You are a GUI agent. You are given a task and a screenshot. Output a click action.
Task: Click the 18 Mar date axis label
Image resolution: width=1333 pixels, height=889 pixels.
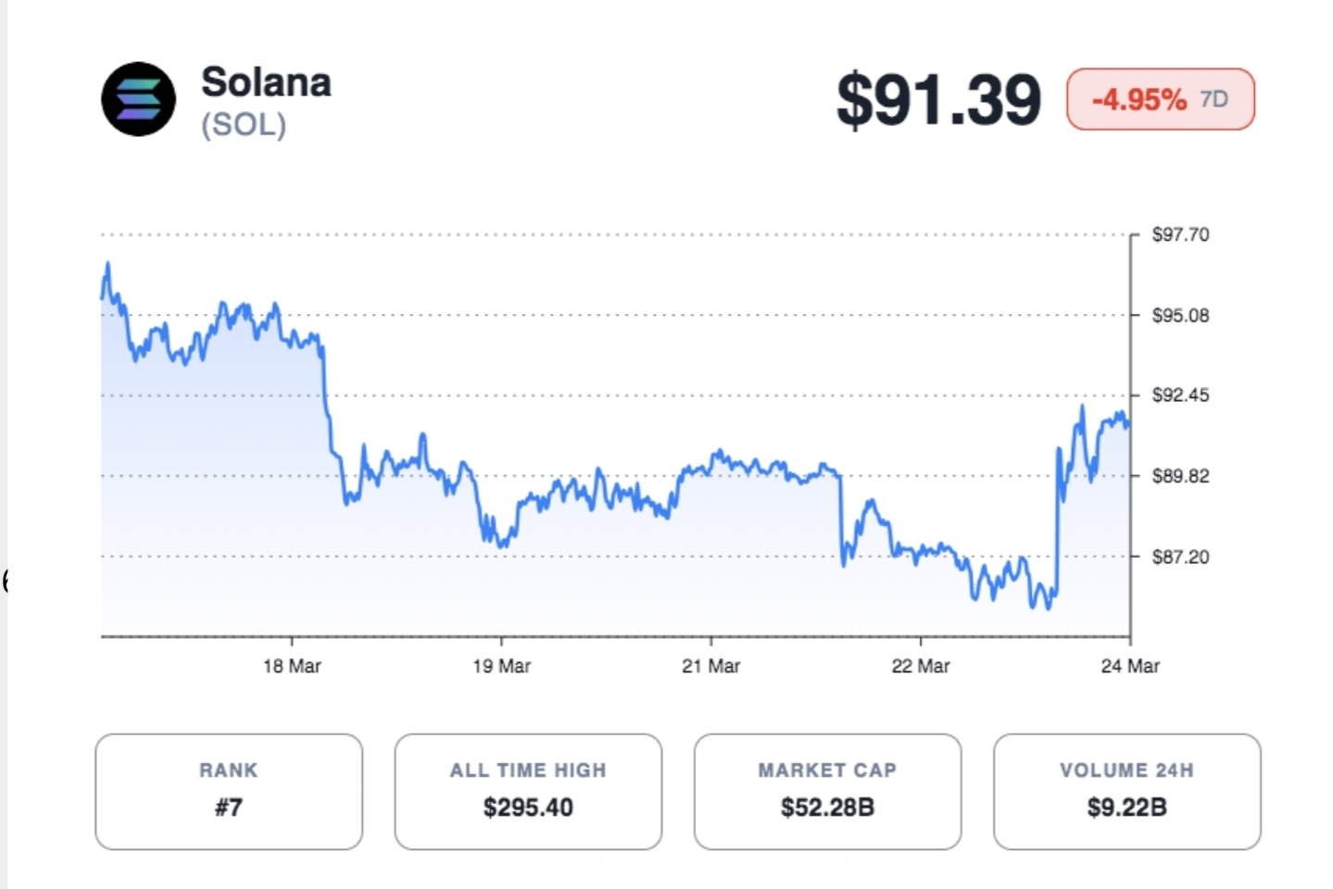(292, 666)
